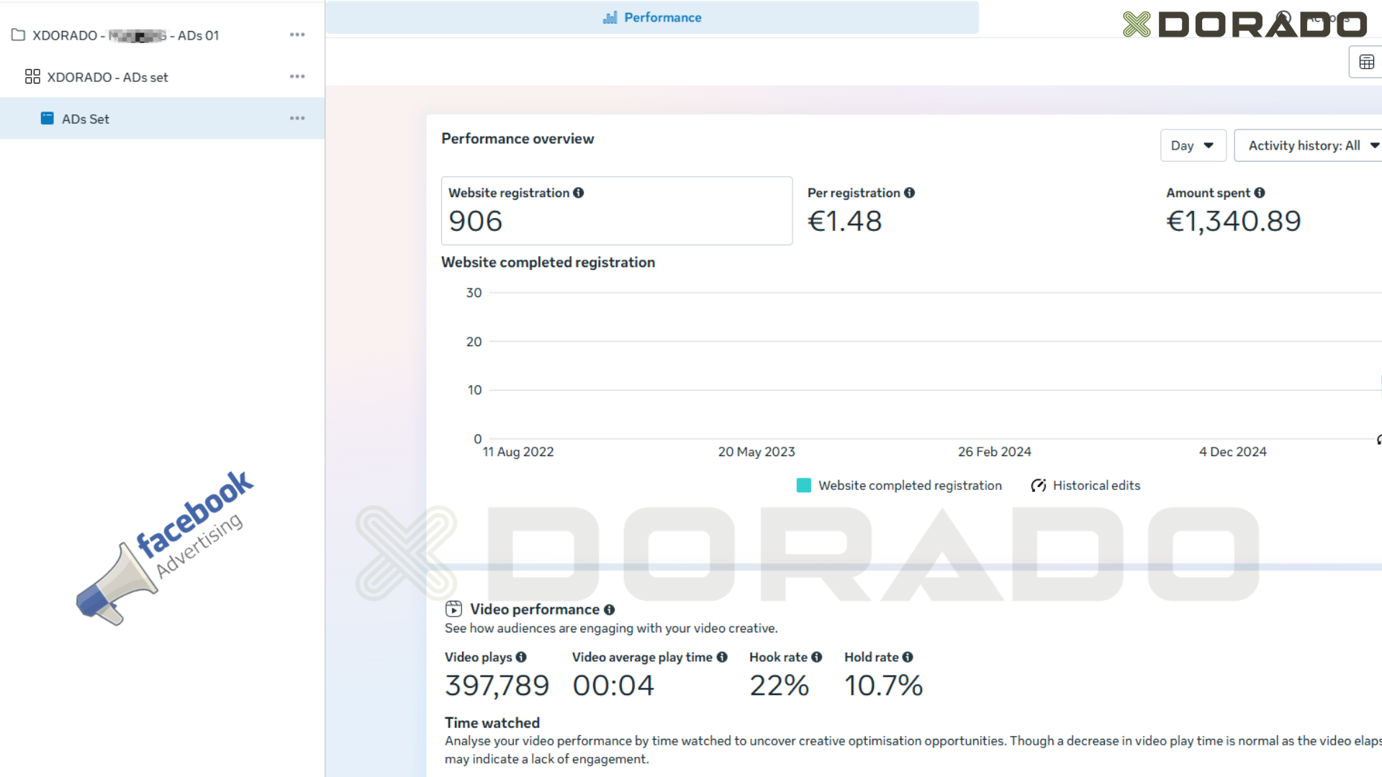Toggle Historical edits in the chart legend

(1085, 486)
